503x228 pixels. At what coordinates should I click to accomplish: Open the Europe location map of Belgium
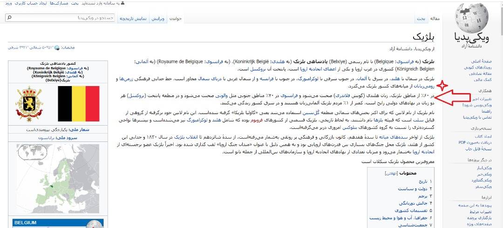(x=58, y=179)
